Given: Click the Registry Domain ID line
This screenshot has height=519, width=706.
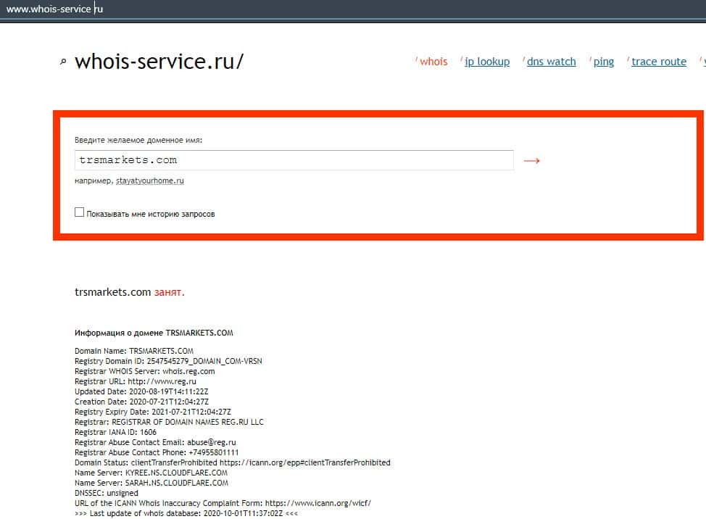Looking at the screenshot, I should click(x=168, y=361).
